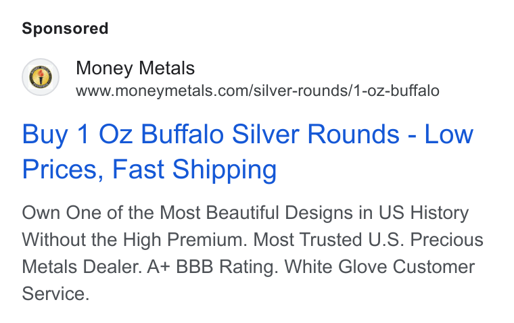514x323 pixels.
Task: Click the Money Metals torch logo icon
Action: [x=41, y=77]
